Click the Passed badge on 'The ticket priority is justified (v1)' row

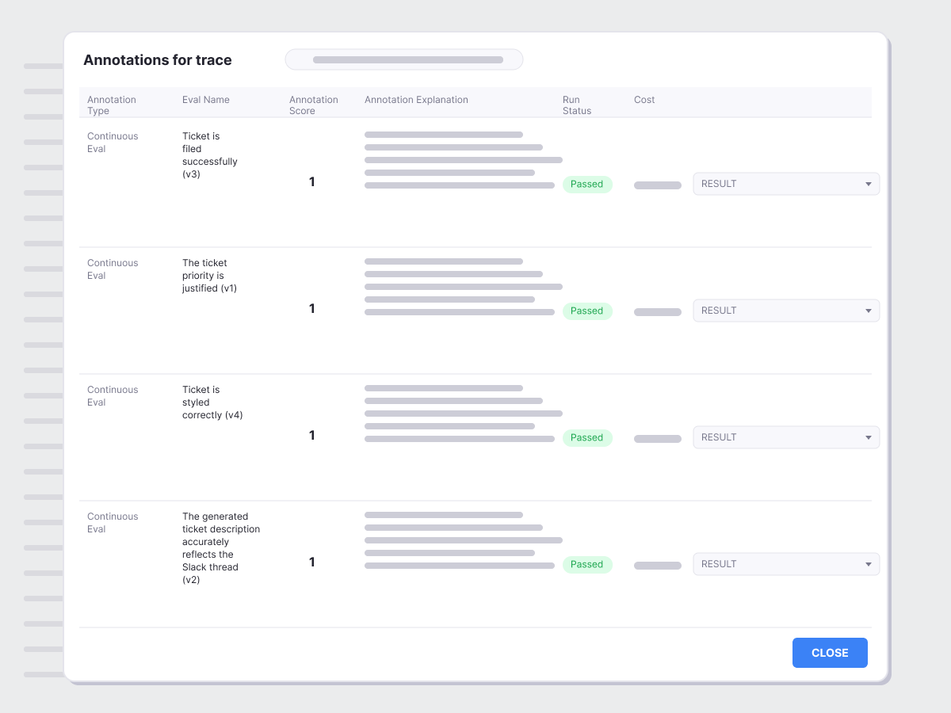[x=587, y=311]
